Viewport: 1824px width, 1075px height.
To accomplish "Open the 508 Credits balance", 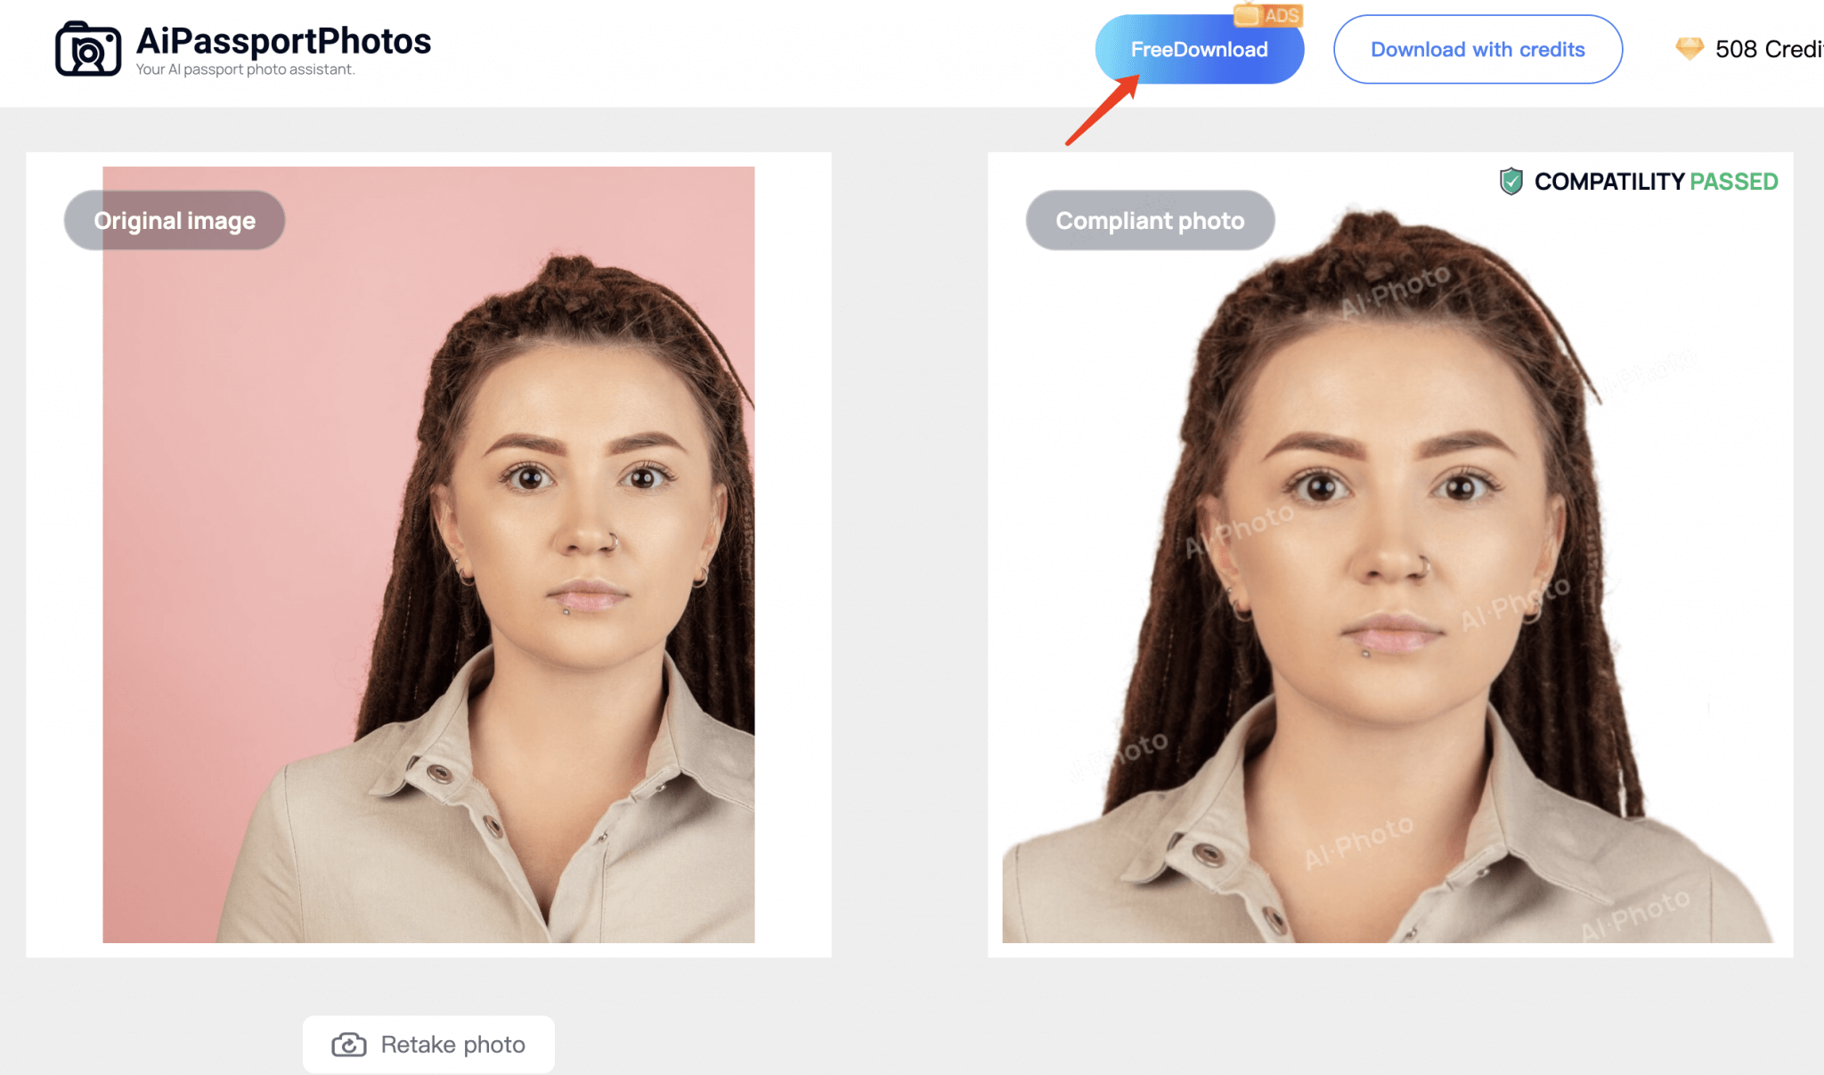I will 1768,50.
